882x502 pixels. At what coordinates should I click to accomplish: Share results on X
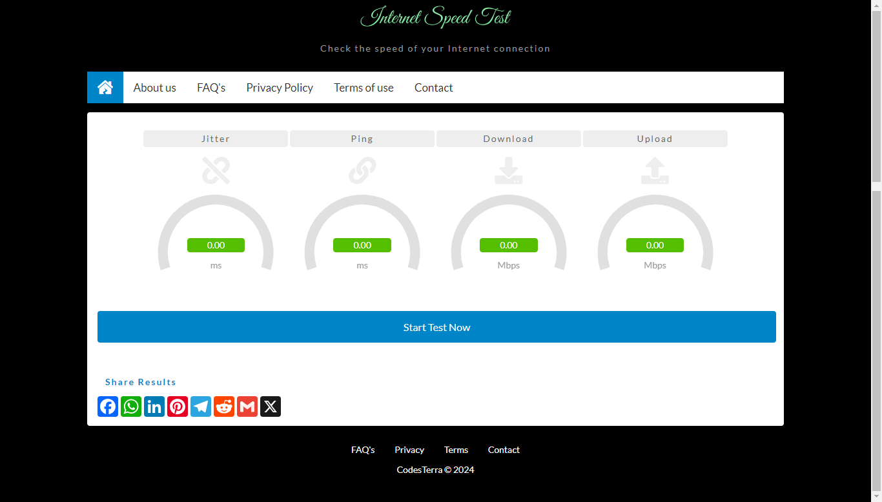[271, 407]
